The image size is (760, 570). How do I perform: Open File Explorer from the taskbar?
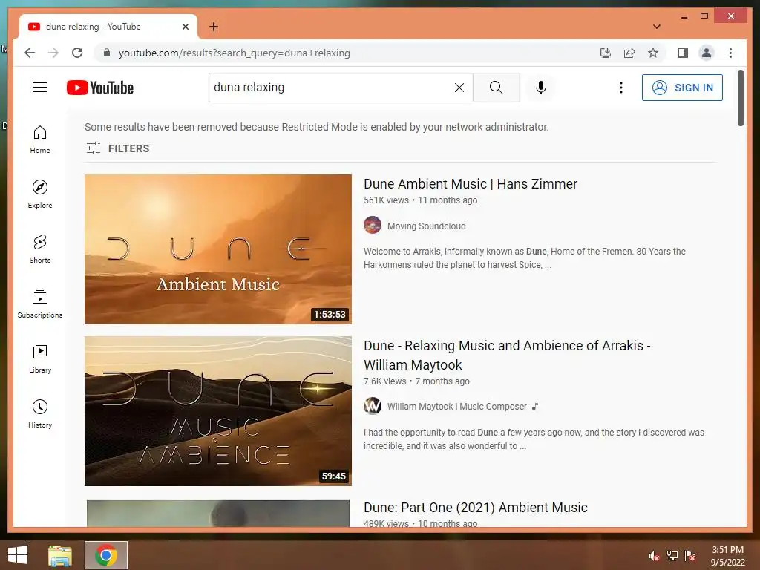(x=60, y=555)
